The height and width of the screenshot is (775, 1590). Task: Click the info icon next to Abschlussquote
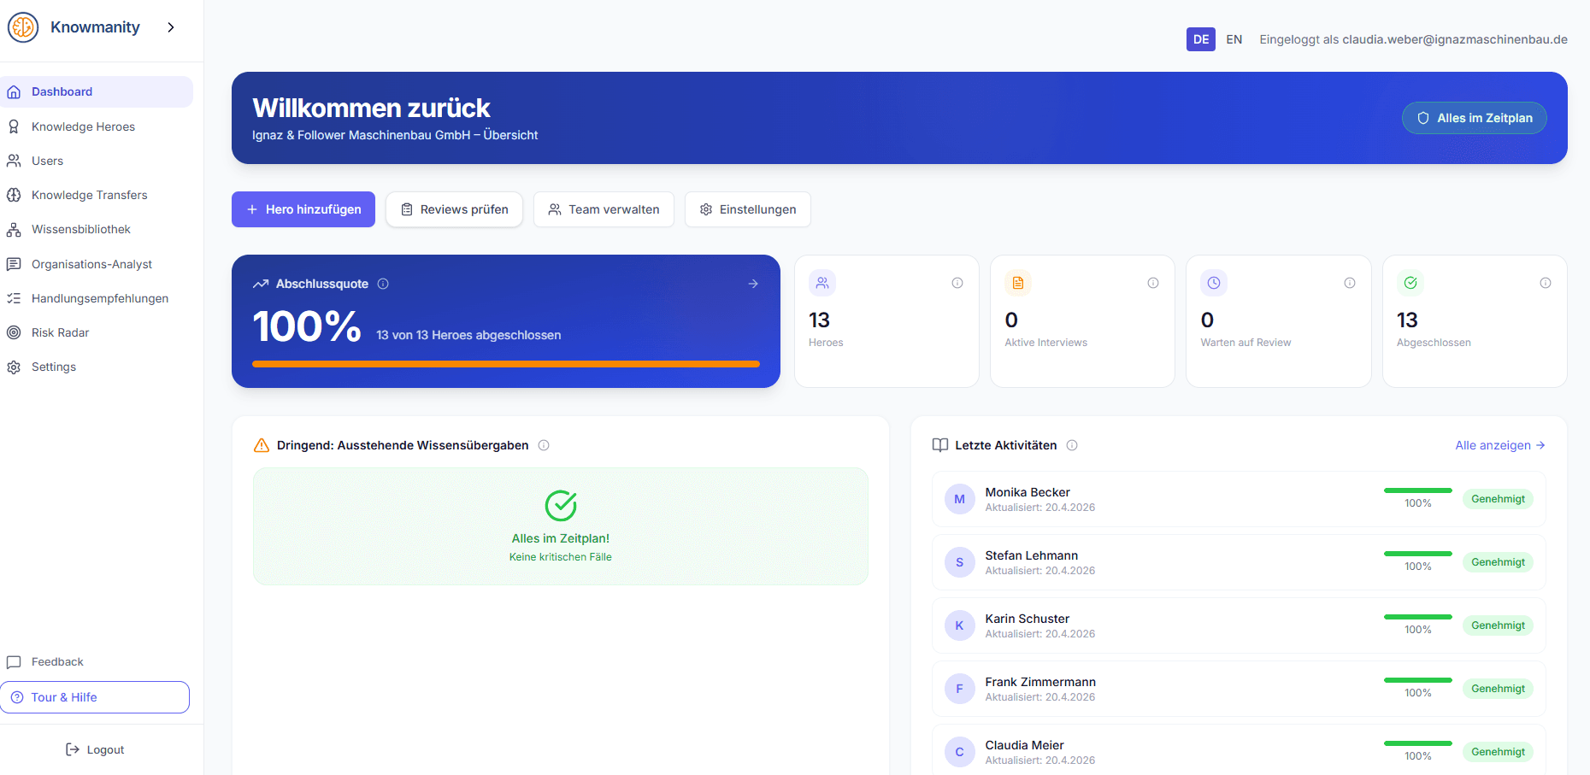383,284
